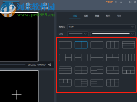The image size is (137, 102).
Task: Open the 样式 style tab
Action: (x=75, y=16)
